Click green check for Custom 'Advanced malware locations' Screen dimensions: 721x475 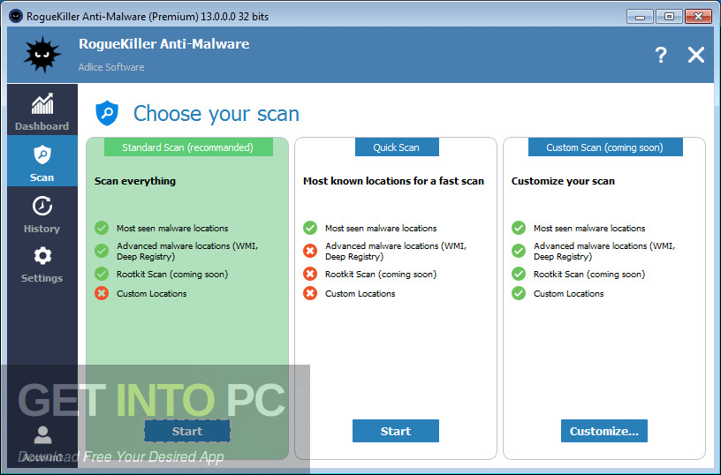519,251
